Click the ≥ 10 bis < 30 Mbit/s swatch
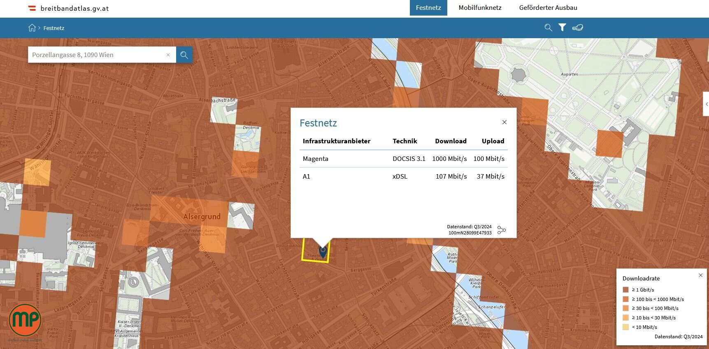The image size is (709, 349). tap(626, 318)
